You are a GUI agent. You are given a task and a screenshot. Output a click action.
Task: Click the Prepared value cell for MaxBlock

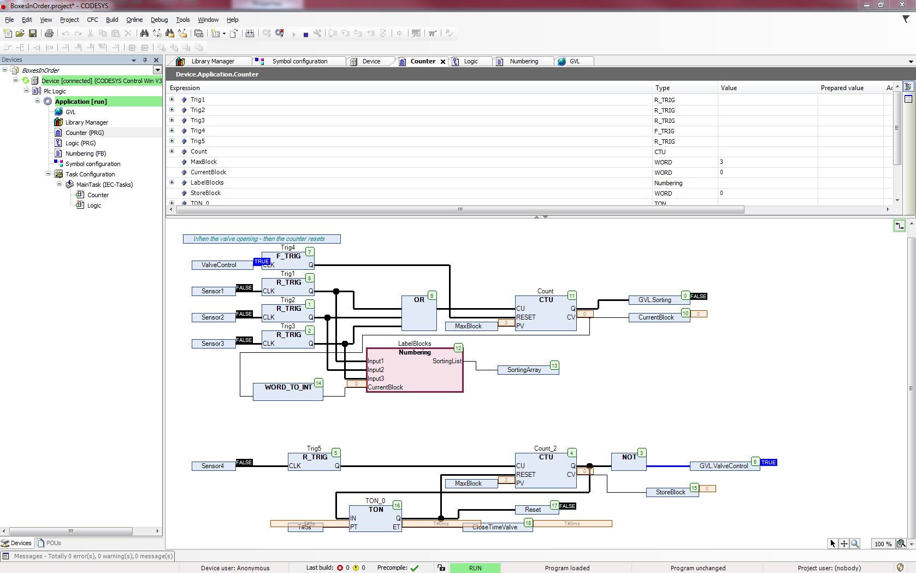pyautogui.click(x=850, y=162)
